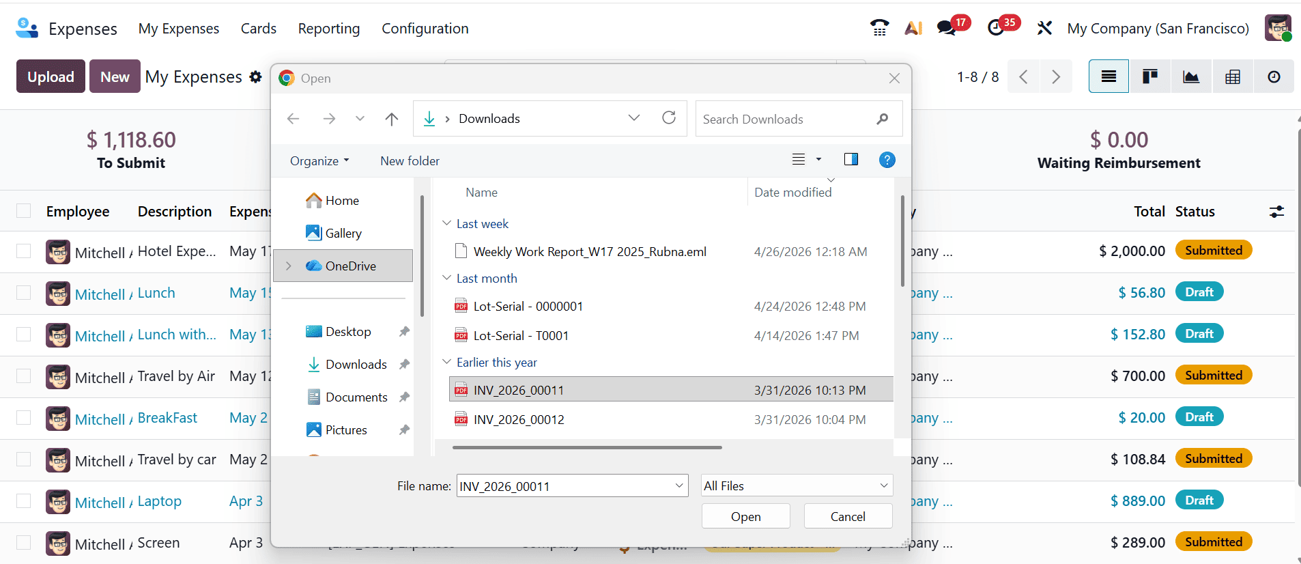Image resolution: width=1301 pixels, height=564 pixels.
Task: Switch to kanban view
Action: (x=1150, y=76)
